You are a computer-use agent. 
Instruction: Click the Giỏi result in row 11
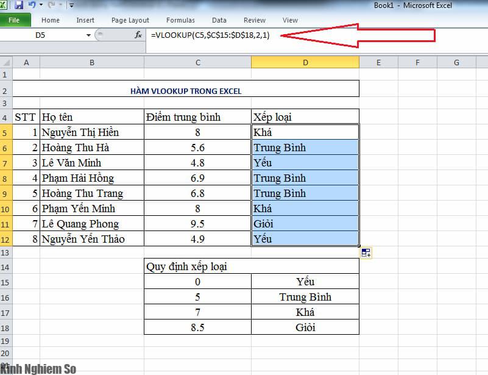coord(305,224)
